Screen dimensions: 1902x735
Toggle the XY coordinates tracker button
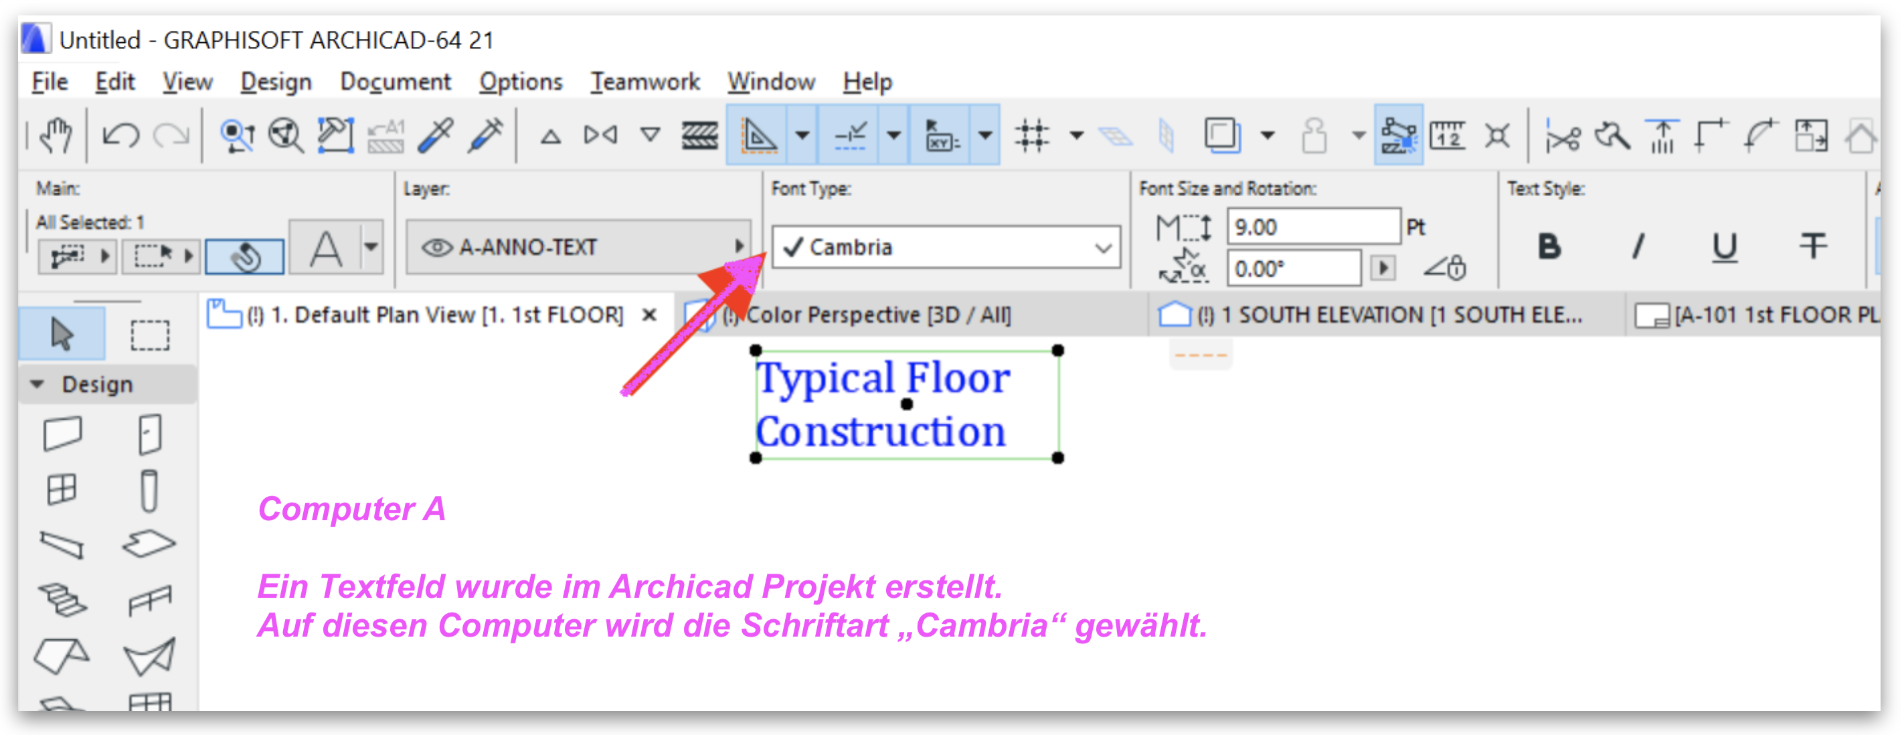(941, 135)
